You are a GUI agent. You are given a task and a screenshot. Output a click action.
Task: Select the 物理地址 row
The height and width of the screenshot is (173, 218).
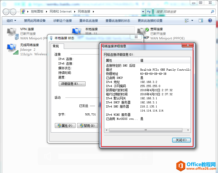(x=147, y=74)
